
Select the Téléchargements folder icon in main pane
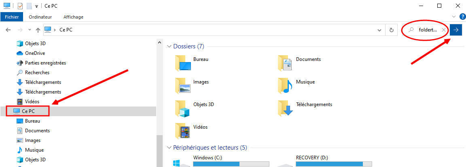285,108
